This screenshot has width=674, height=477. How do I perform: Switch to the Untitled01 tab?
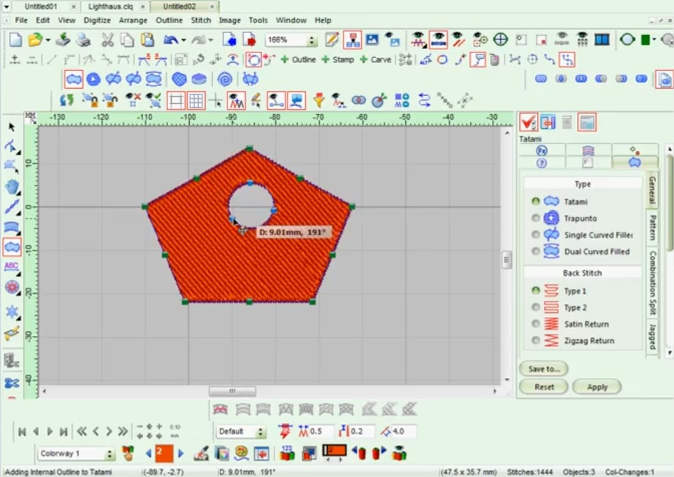[x=41, y=6]
